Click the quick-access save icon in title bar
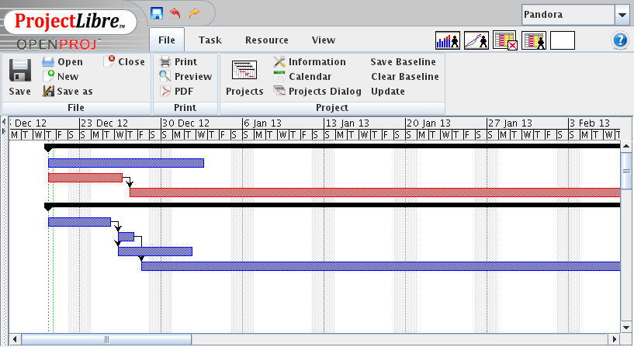Screen dimensions: 634x347 pos(157,13)
